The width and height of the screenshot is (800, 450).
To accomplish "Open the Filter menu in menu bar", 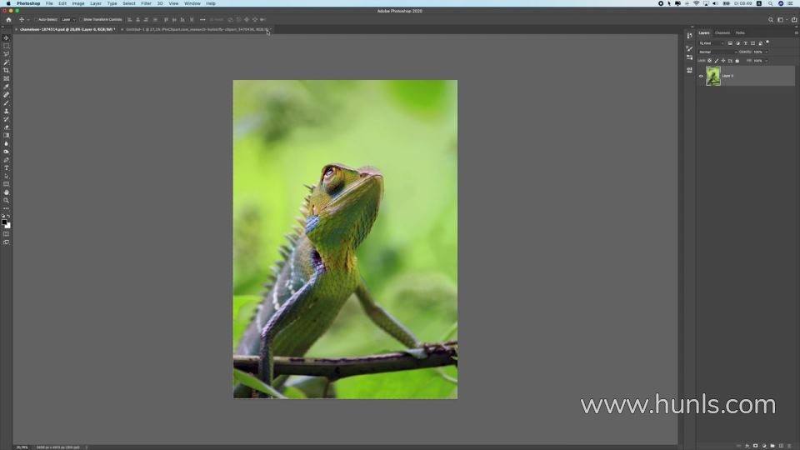I will click(x=146, y=3).
